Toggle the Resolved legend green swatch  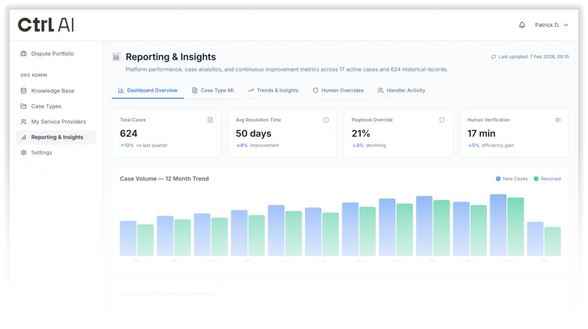tap(536, 179)
